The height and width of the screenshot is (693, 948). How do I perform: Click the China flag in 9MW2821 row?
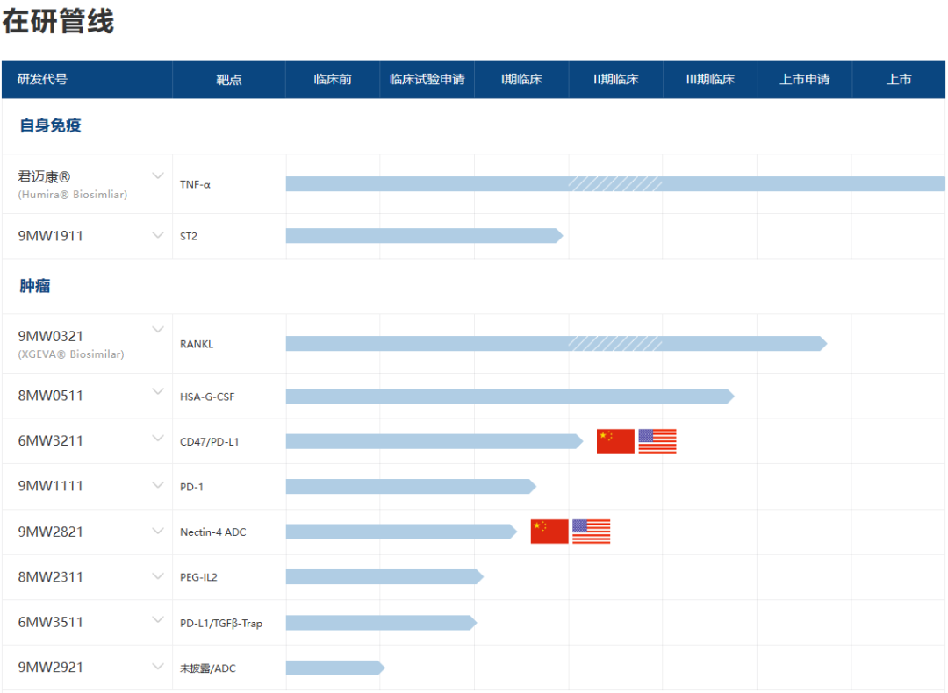549,532
